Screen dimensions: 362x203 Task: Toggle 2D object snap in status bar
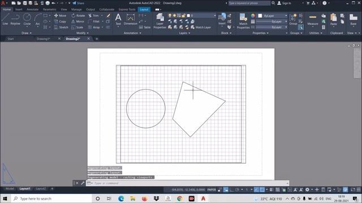[262, 189]
